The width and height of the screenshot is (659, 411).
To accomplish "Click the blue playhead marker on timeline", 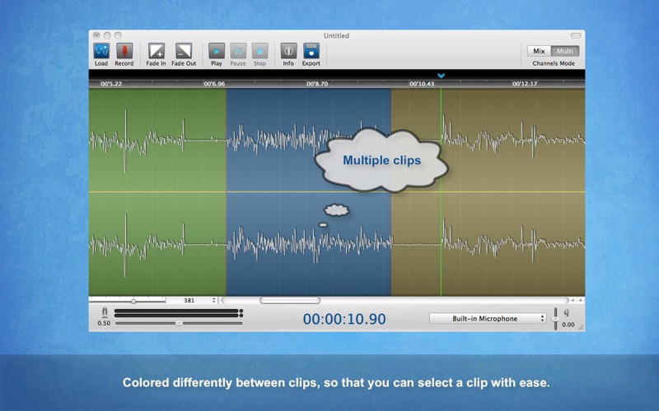I will click(441, 76).
